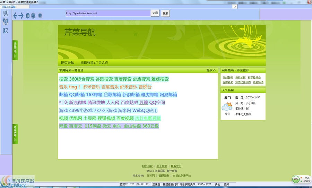Click the round home icon in toolbar
The height and width of the screenshot is (188, 312).
tap(40, 15)
